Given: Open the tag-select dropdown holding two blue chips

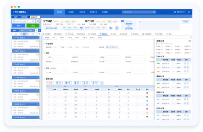Looking at the screenshot, I should [113, 47].
